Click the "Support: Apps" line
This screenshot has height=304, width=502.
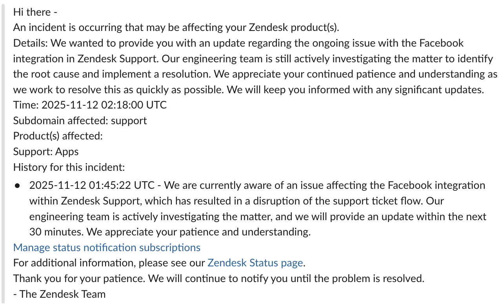[x=46, y=152]
